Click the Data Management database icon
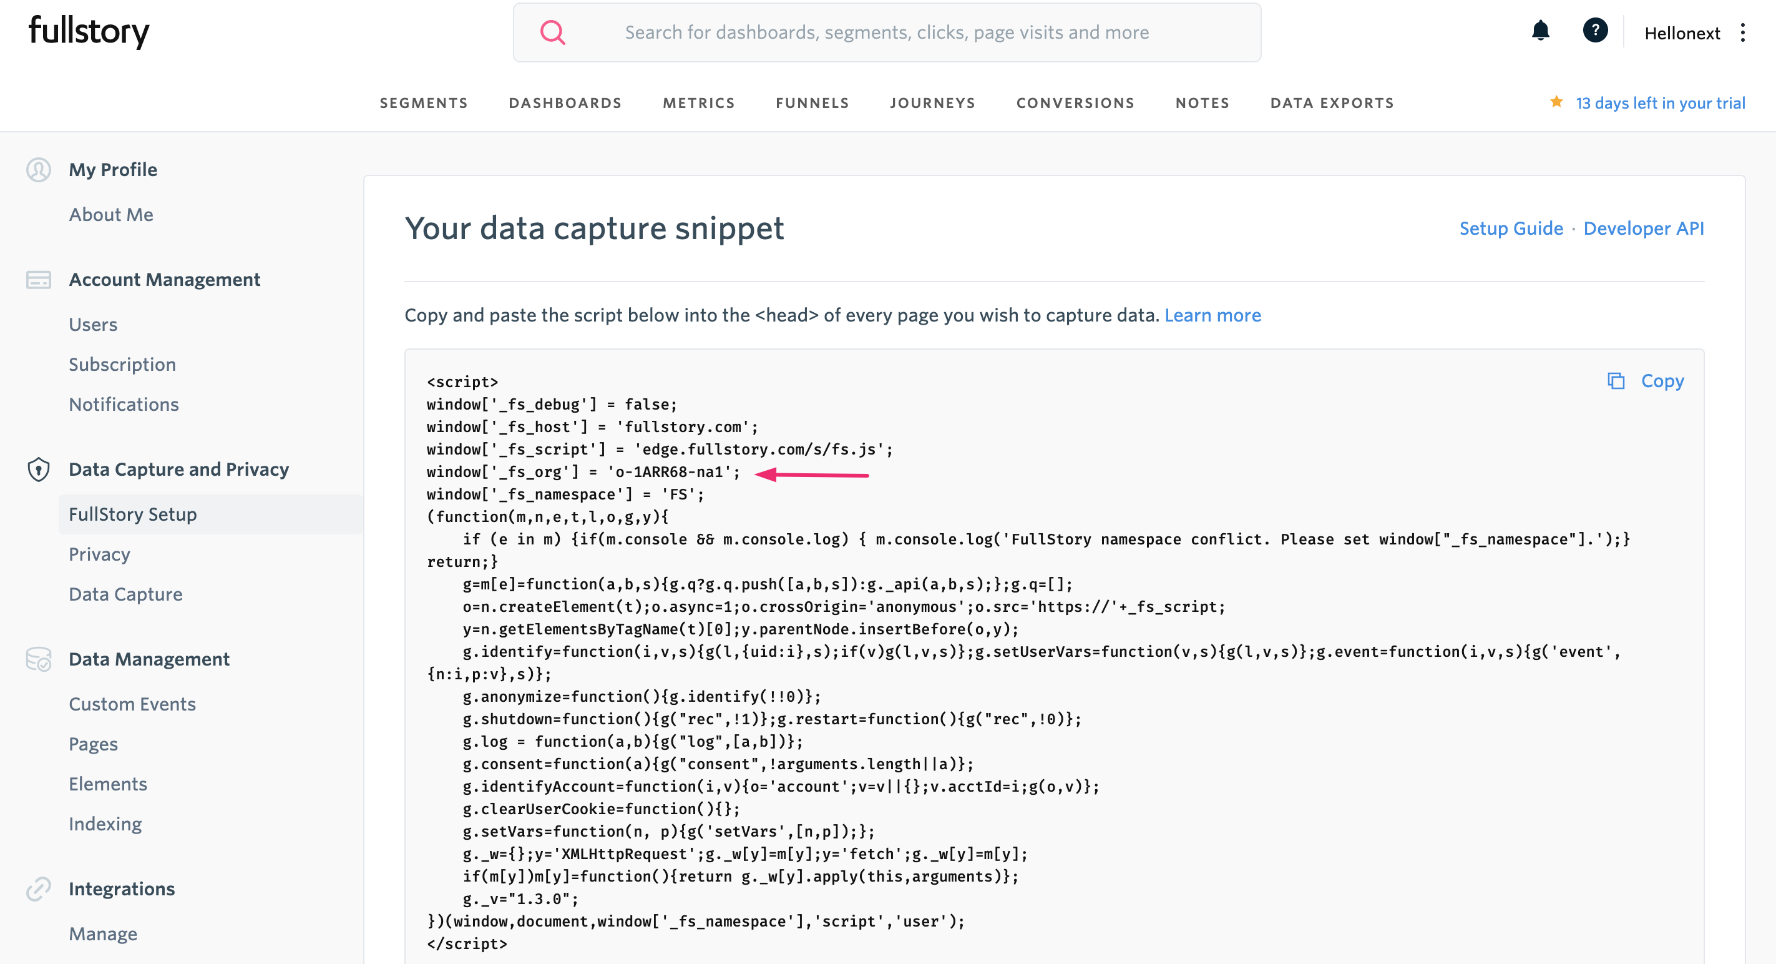The height and width of the screenshot is (964, 1776). pos(39,659)
